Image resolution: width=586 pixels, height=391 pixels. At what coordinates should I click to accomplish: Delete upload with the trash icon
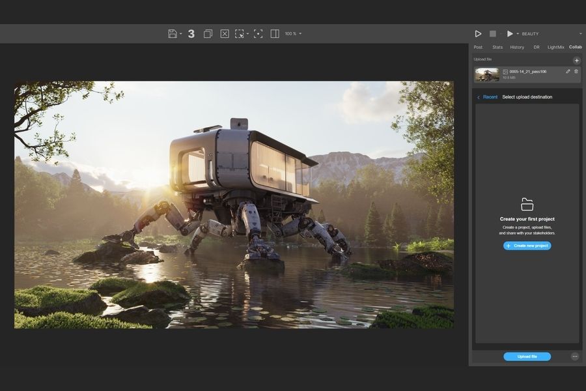pyautogui.click(x=576, y=71)
